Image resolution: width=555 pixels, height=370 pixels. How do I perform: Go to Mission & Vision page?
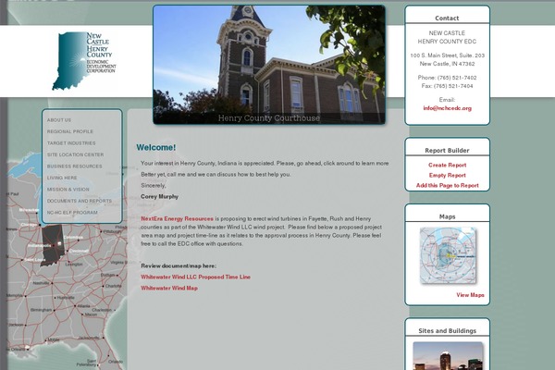[68, 190]
